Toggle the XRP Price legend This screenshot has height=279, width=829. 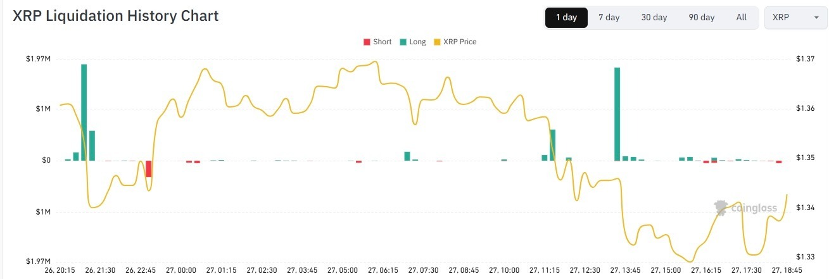pyautogui.click(x=460, y=42)
